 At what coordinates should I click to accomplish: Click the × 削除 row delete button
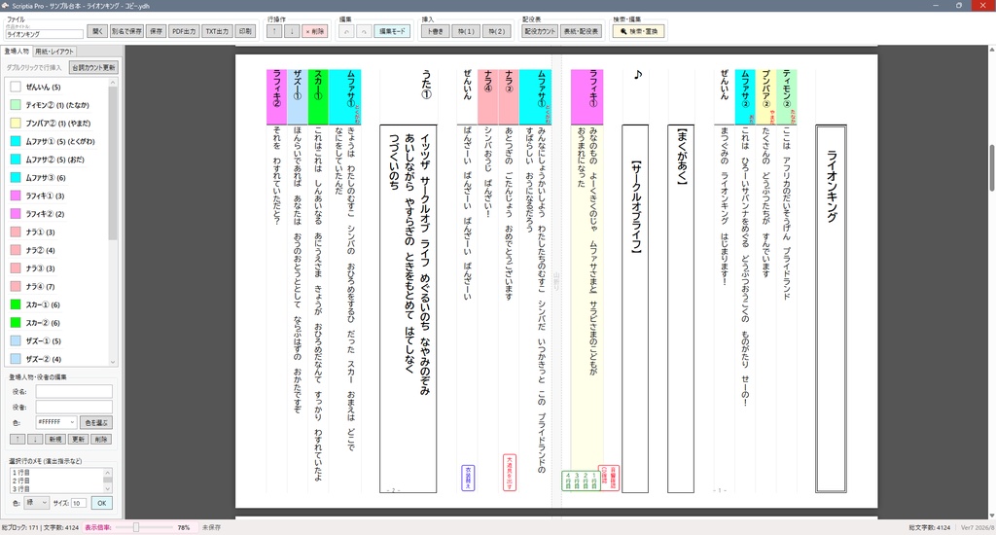click(x=314, y=31)
